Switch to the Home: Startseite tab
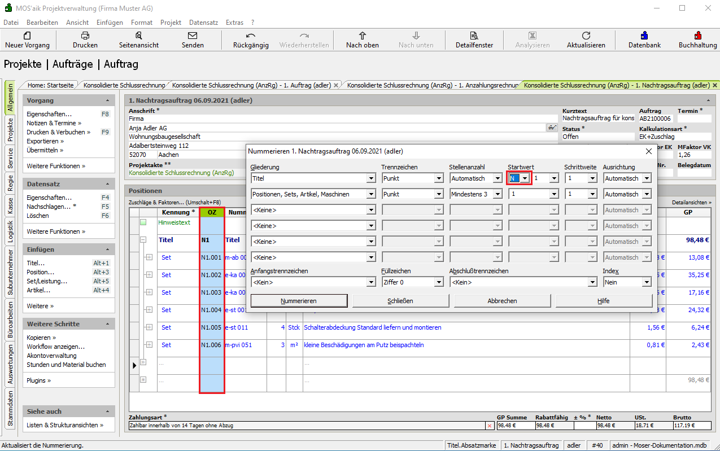 point(51,85)
